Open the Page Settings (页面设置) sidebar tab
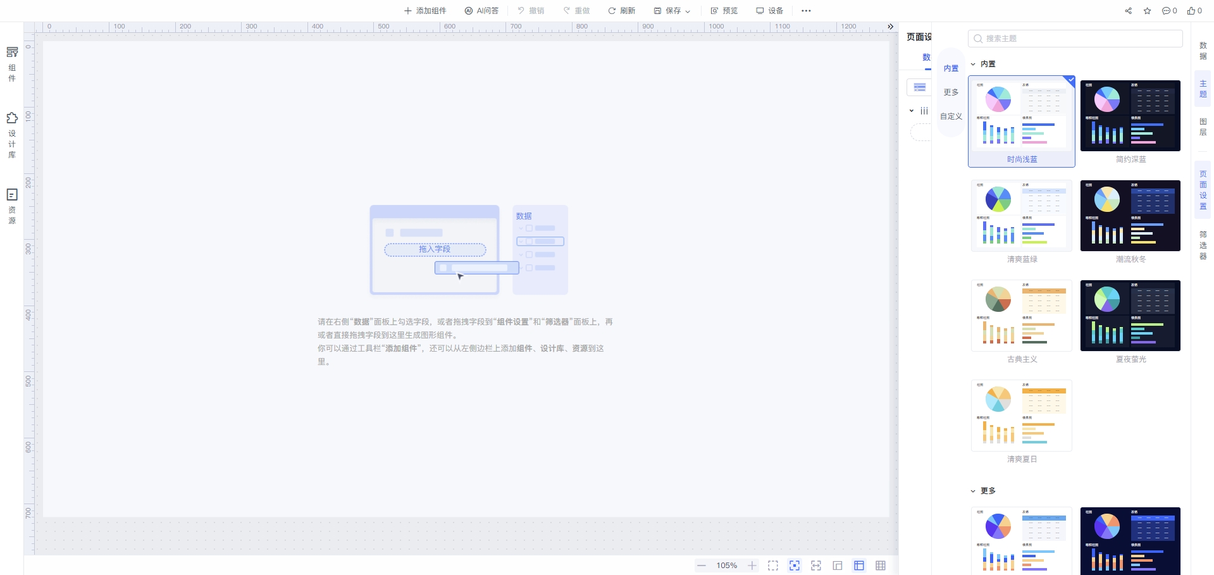The height and width of the screenshot is (575, 1214). click(1203, 190)
